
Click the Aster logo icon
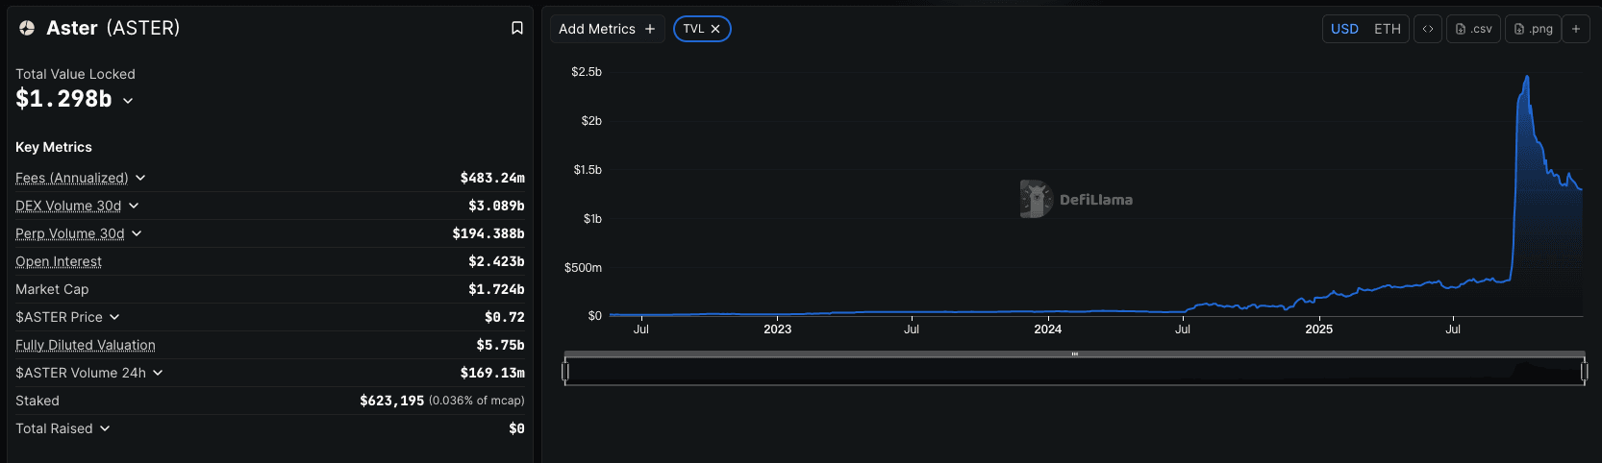(x=27, y=28)
